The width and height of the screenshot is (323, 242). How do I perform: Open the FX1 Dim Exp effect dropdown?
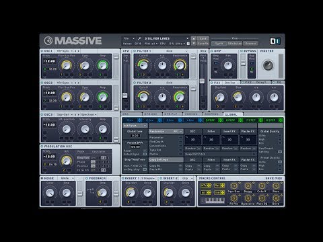pyautogui.click(x=231, y=83)
